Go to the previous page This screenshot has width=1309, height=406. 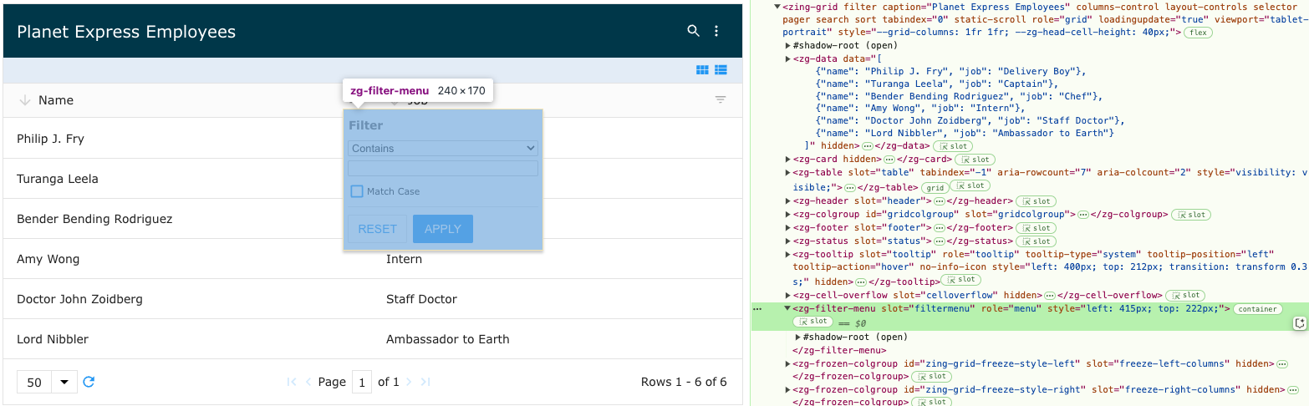(x=308, y=382)
